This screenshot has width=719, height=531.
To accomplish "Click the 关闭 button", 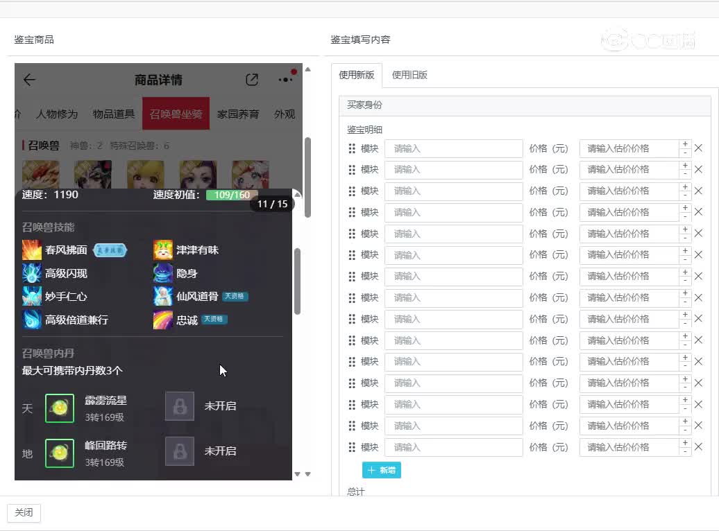I will 24,513.
